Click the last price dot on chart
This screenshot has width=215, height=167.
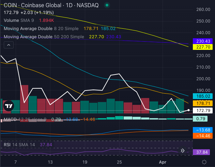pyautogui.click(x=188, y=110)
